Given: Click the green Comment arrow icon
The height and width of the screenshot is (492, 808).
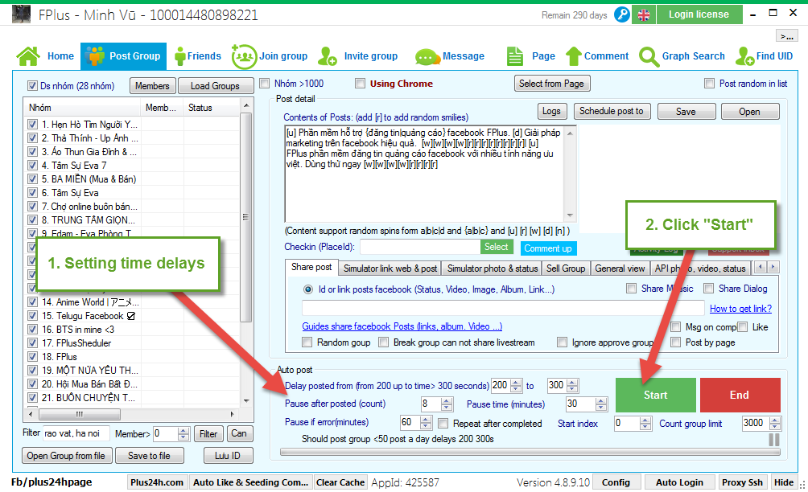Looking at the screenshot, I should tap(574, 56).
